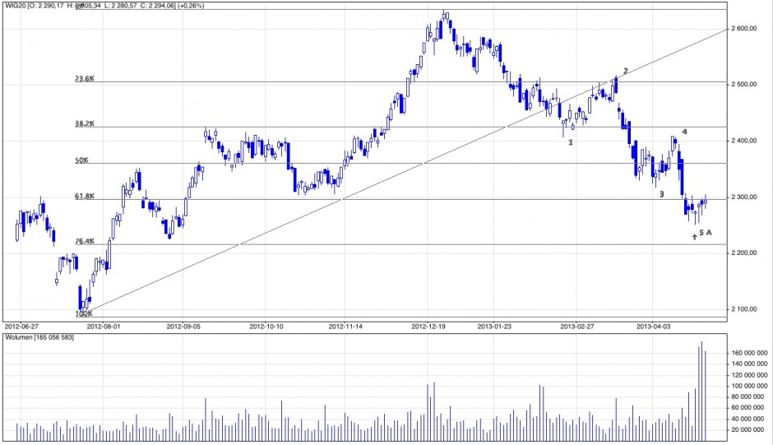Click the wave 1 label below the candles
The width and height of the screenshot is (773, 445).
click(571, 141)
